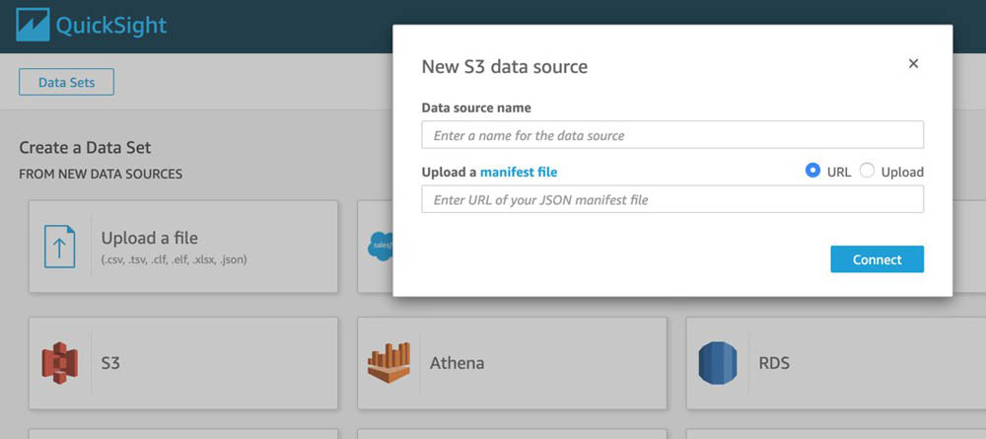Click the Data source name field
Viewport: 986px width, 439px height.
672,135
